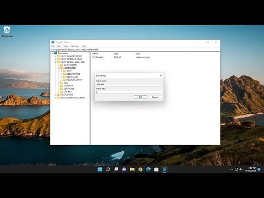Collapse the Computer root node arrow
Image resolution: width=264 pixels, height=198 pixels.
coord(52,53)
